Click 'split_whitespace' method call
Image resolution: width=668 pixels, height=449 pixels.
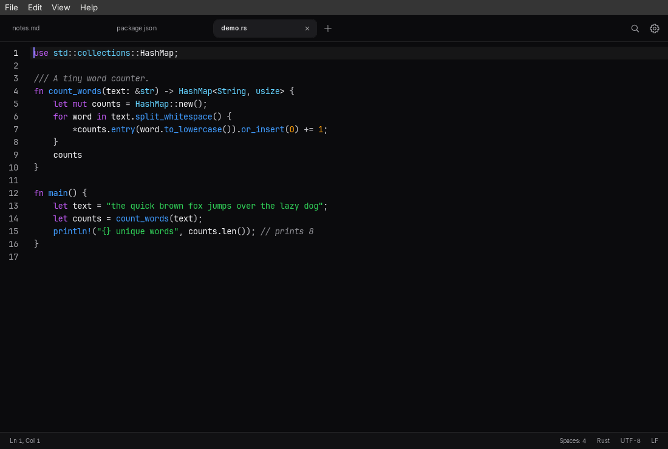click(x=174, y=117)
